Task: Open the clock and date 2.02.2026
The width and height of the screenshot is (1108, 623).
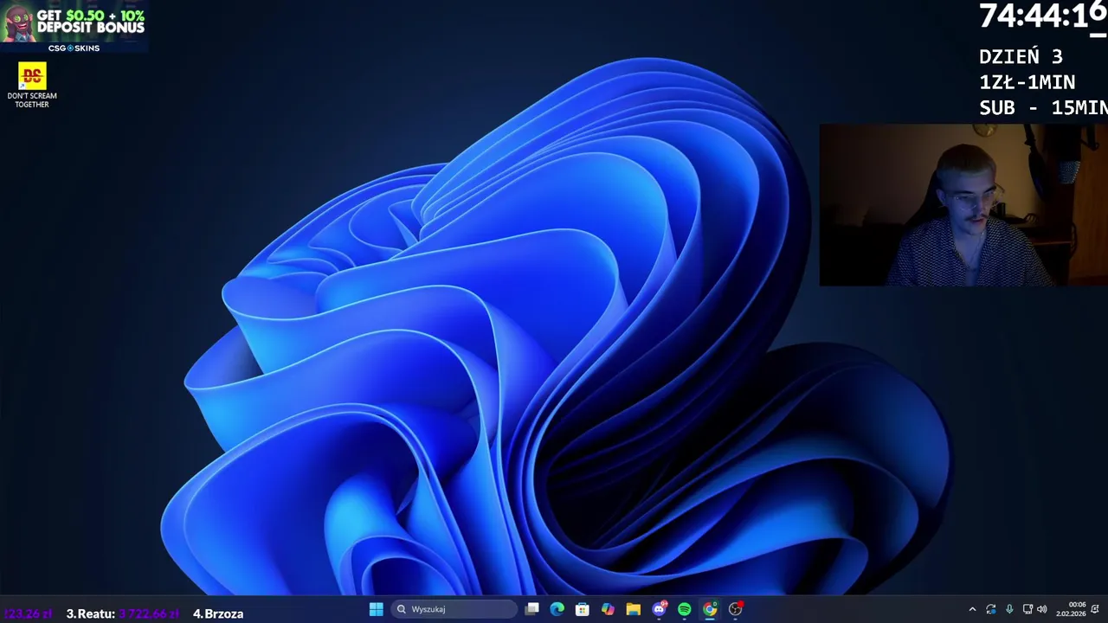Action: [1071, 609]
